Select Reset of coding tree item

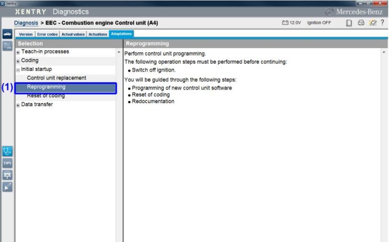(x=46, y=96)
